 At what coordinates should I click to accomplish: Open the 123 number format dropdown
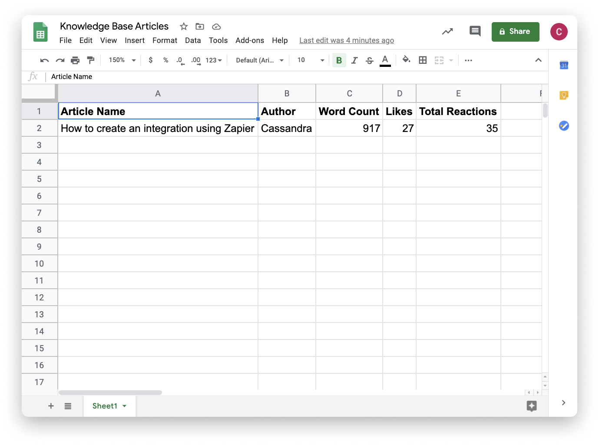(x=214, y=60)
